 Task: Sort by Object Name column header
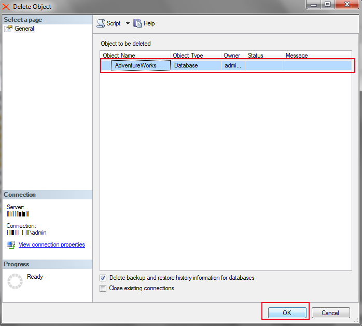119,56
